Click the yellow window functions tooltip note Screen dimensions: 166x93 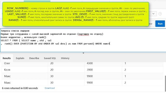point(75,14)
